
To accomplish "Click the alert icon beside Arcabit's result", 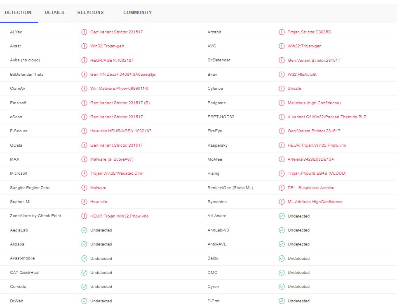I will pyautogui.click(x=282, y=32).
